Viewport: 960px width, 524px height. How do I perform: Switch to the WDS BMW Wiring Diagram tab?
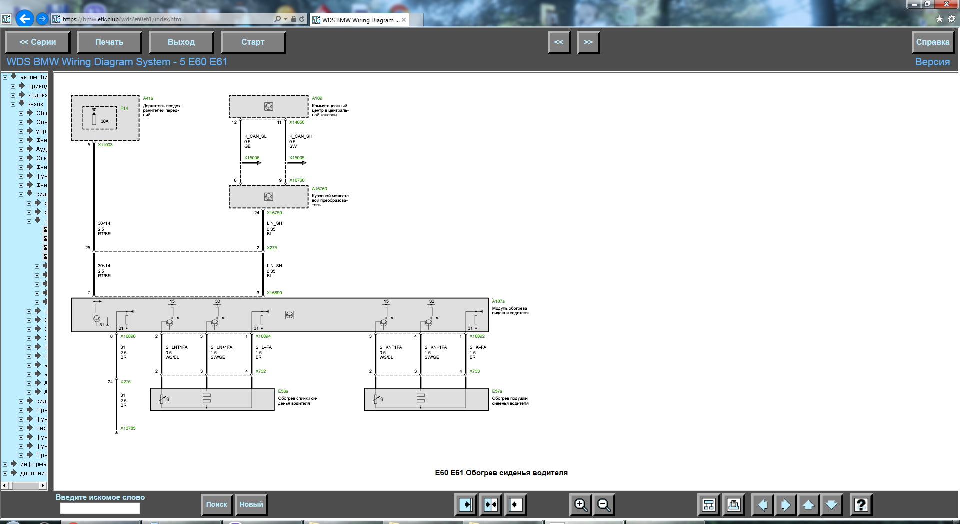pyautogui.click(x=360, y=20)
